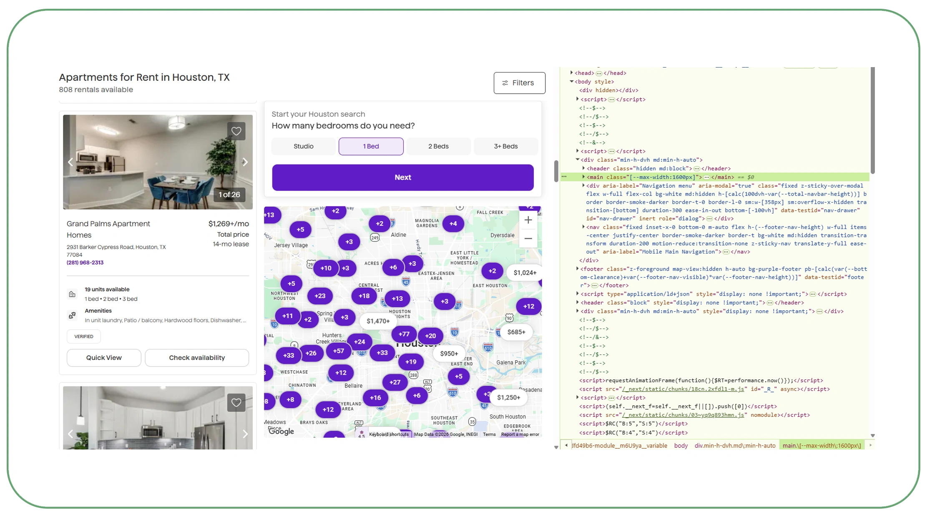Zoom out on the Houston map

tap(528, 238)
